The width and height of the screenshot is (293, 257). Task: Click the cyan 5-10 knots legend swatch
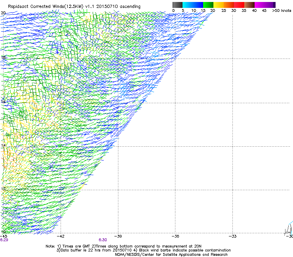pos(188,5)
